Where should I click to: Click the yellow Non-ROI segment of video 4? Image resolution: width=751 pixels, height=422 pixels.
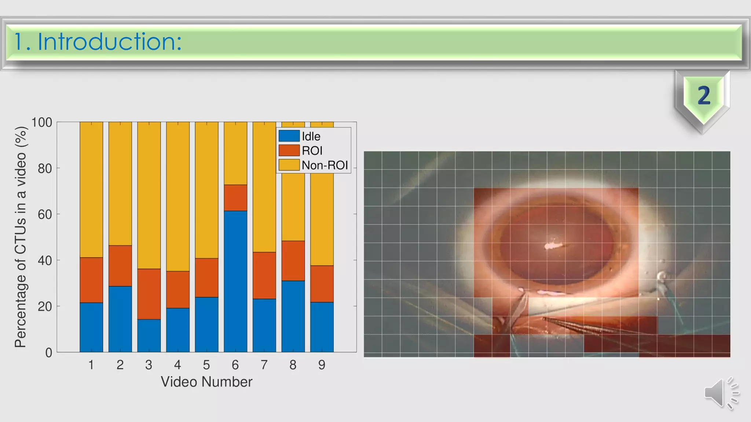(x=178, y=196)
